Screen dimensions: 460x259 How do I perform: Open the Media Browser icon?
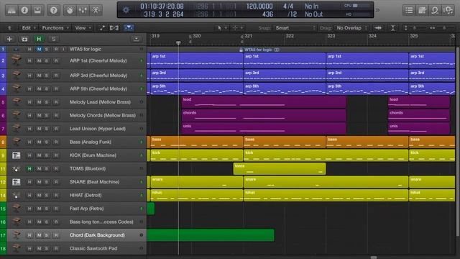(x=448, y=10)
